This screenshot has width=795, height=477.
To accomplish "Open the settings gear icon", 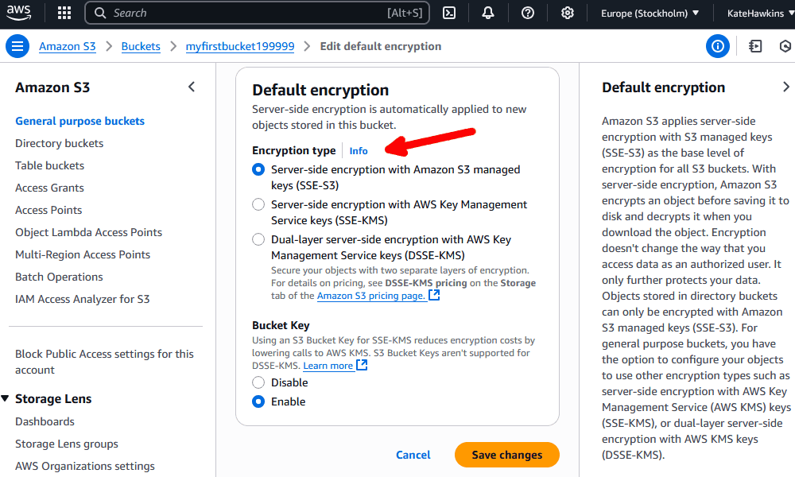I will coord(568,14).
